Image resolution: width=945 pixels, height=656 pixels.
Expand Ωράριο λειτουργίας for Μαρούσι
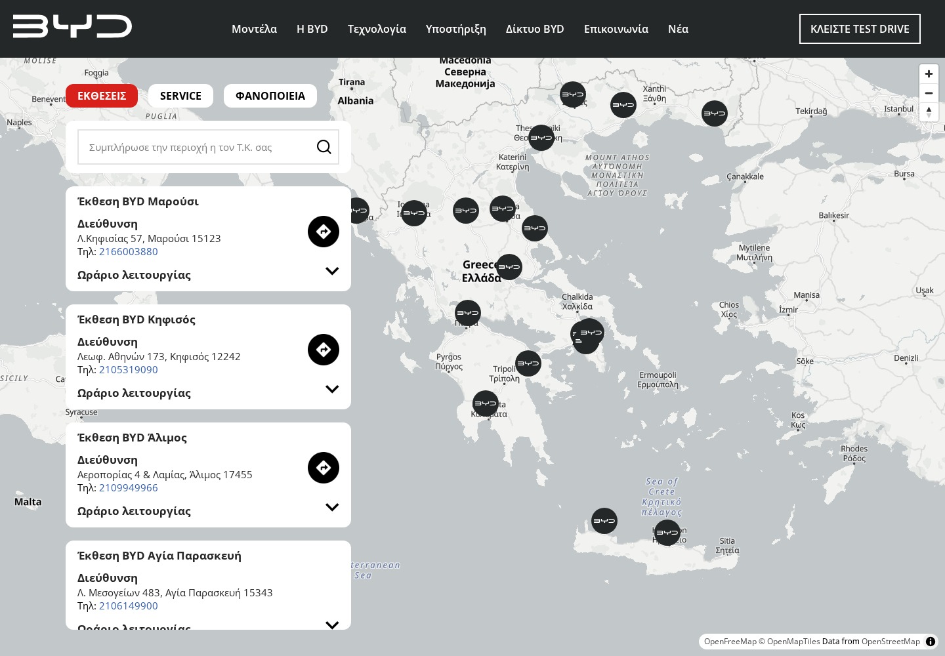[332, 271]
